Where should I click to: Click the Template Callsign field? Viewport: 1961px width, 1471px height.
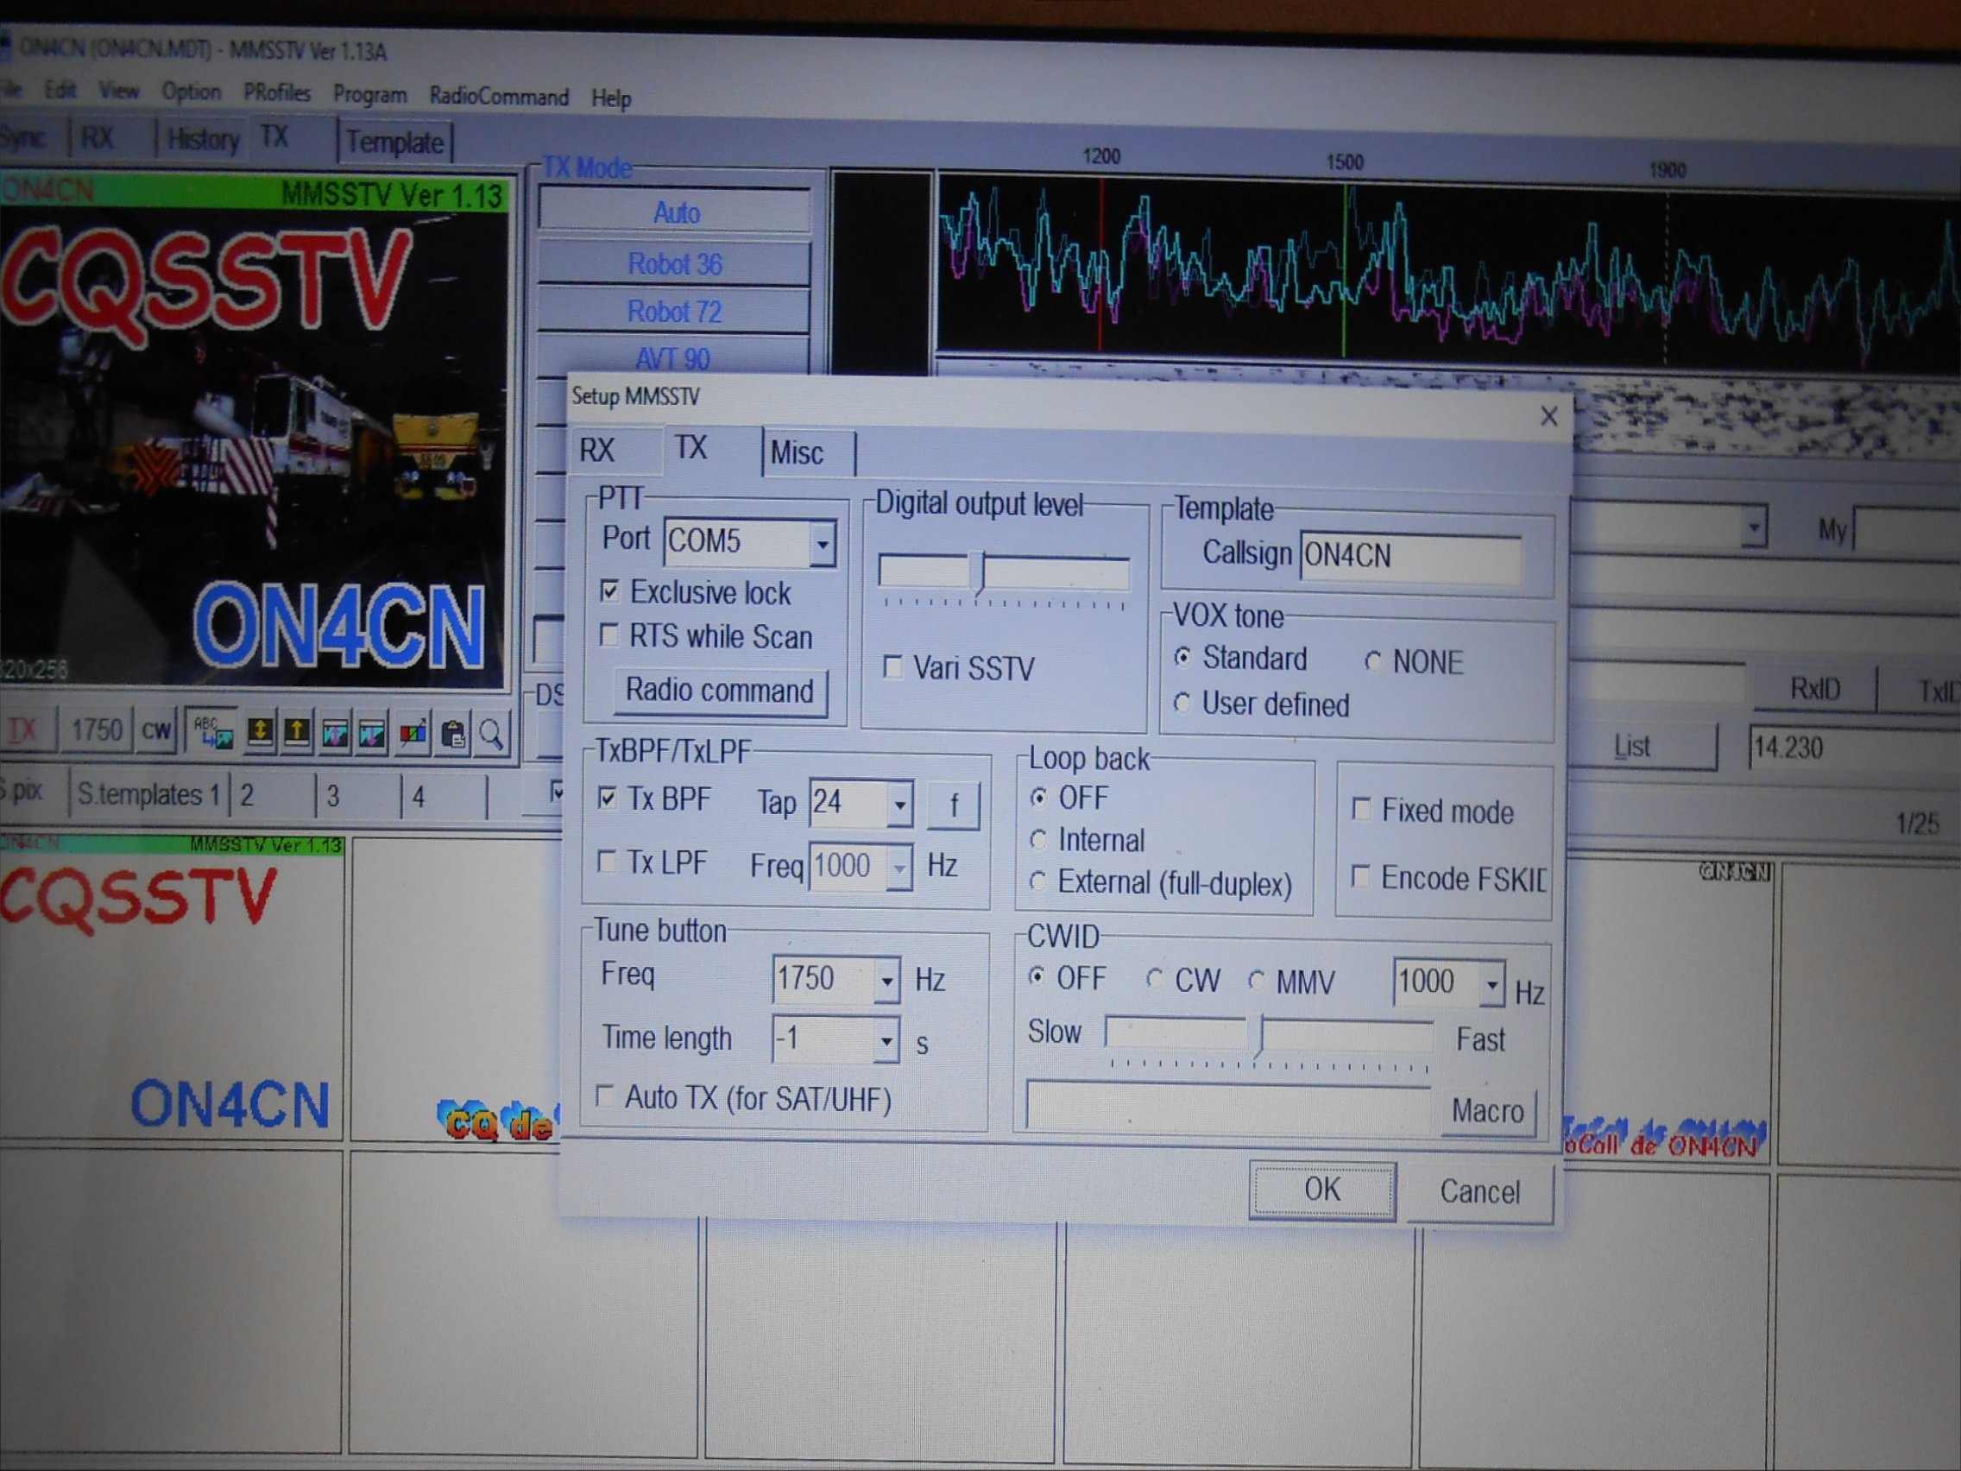1411,556
